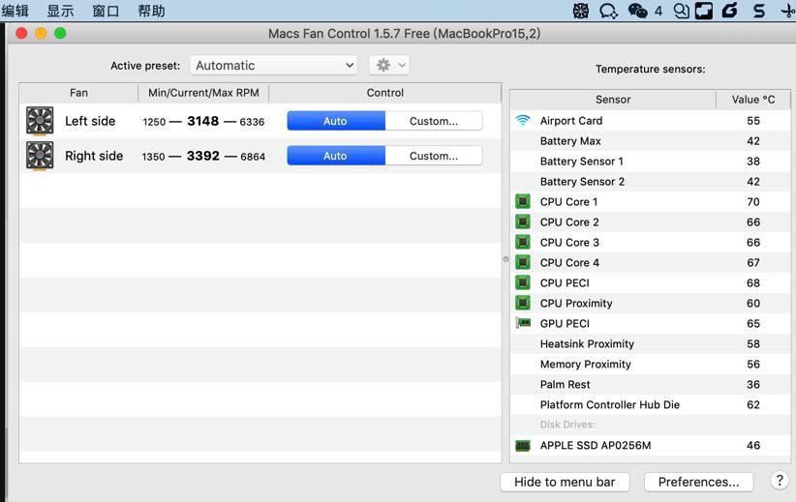Open the WeChat menu bar icon
The height and width of the screenshot is (502, 796).
tap(637, 11)
